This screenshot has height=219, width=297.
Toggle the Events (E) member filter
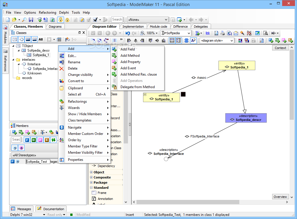point(47,140)
